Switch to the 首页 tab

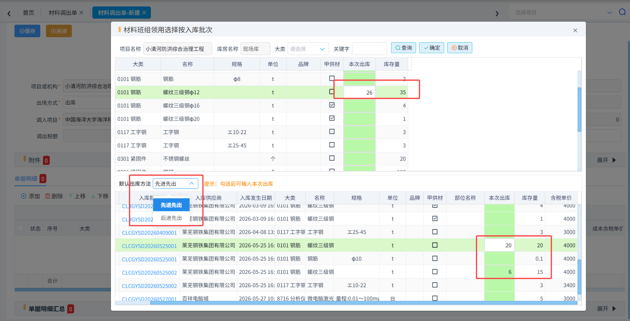28,13
